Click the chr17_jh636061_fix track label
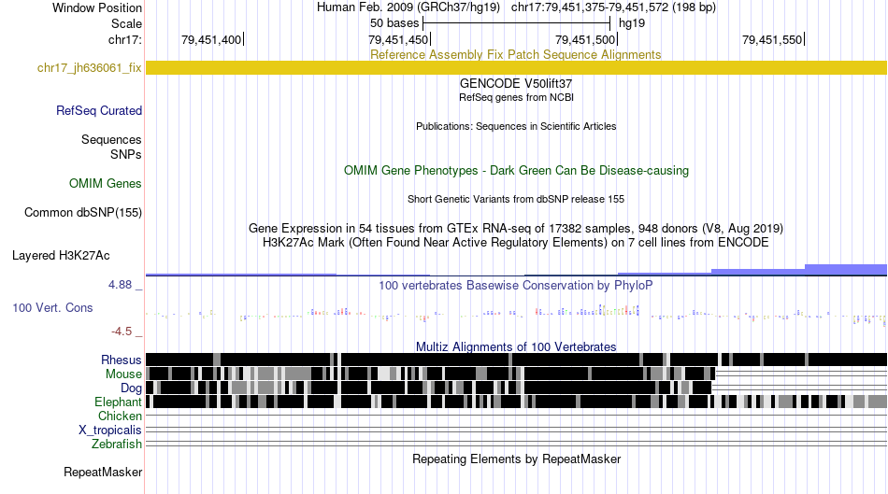Viewport: 888px width, 494px height. point(89,68)
